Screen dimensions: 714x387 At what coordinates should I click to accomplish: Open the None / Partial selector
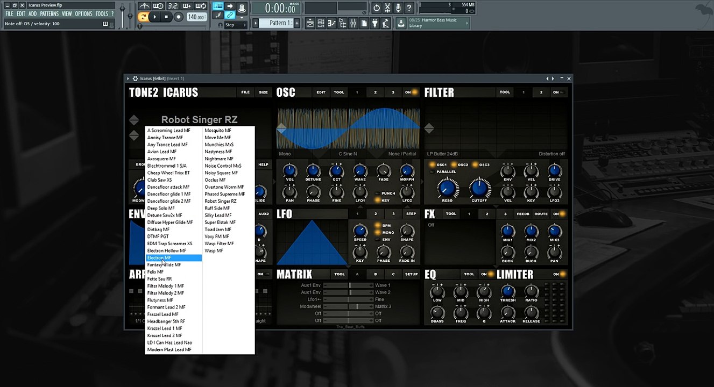coord(402,154)
